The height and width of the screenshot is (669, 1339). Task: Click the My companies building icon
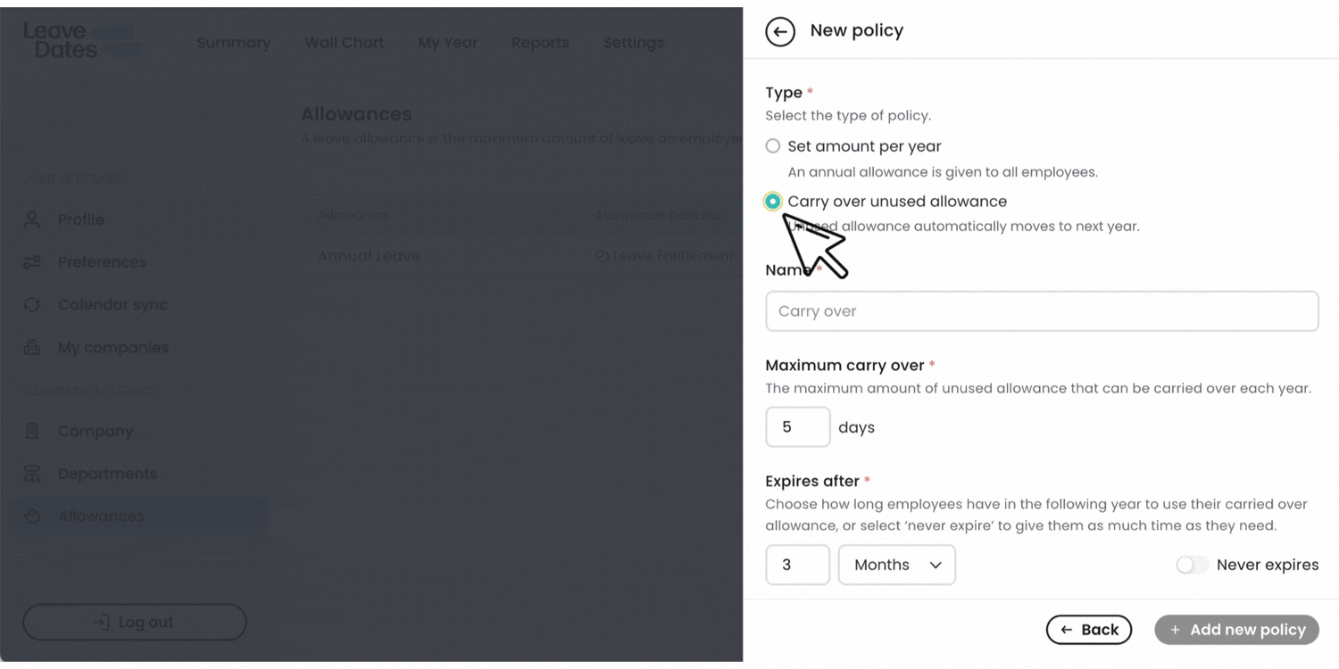pyautogui.click(x=32, y=348)
